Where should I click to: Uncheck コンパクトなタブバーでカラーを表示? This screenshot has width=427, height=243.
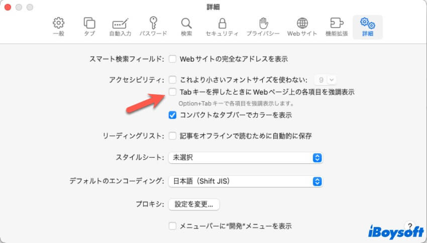click(172, 115)
